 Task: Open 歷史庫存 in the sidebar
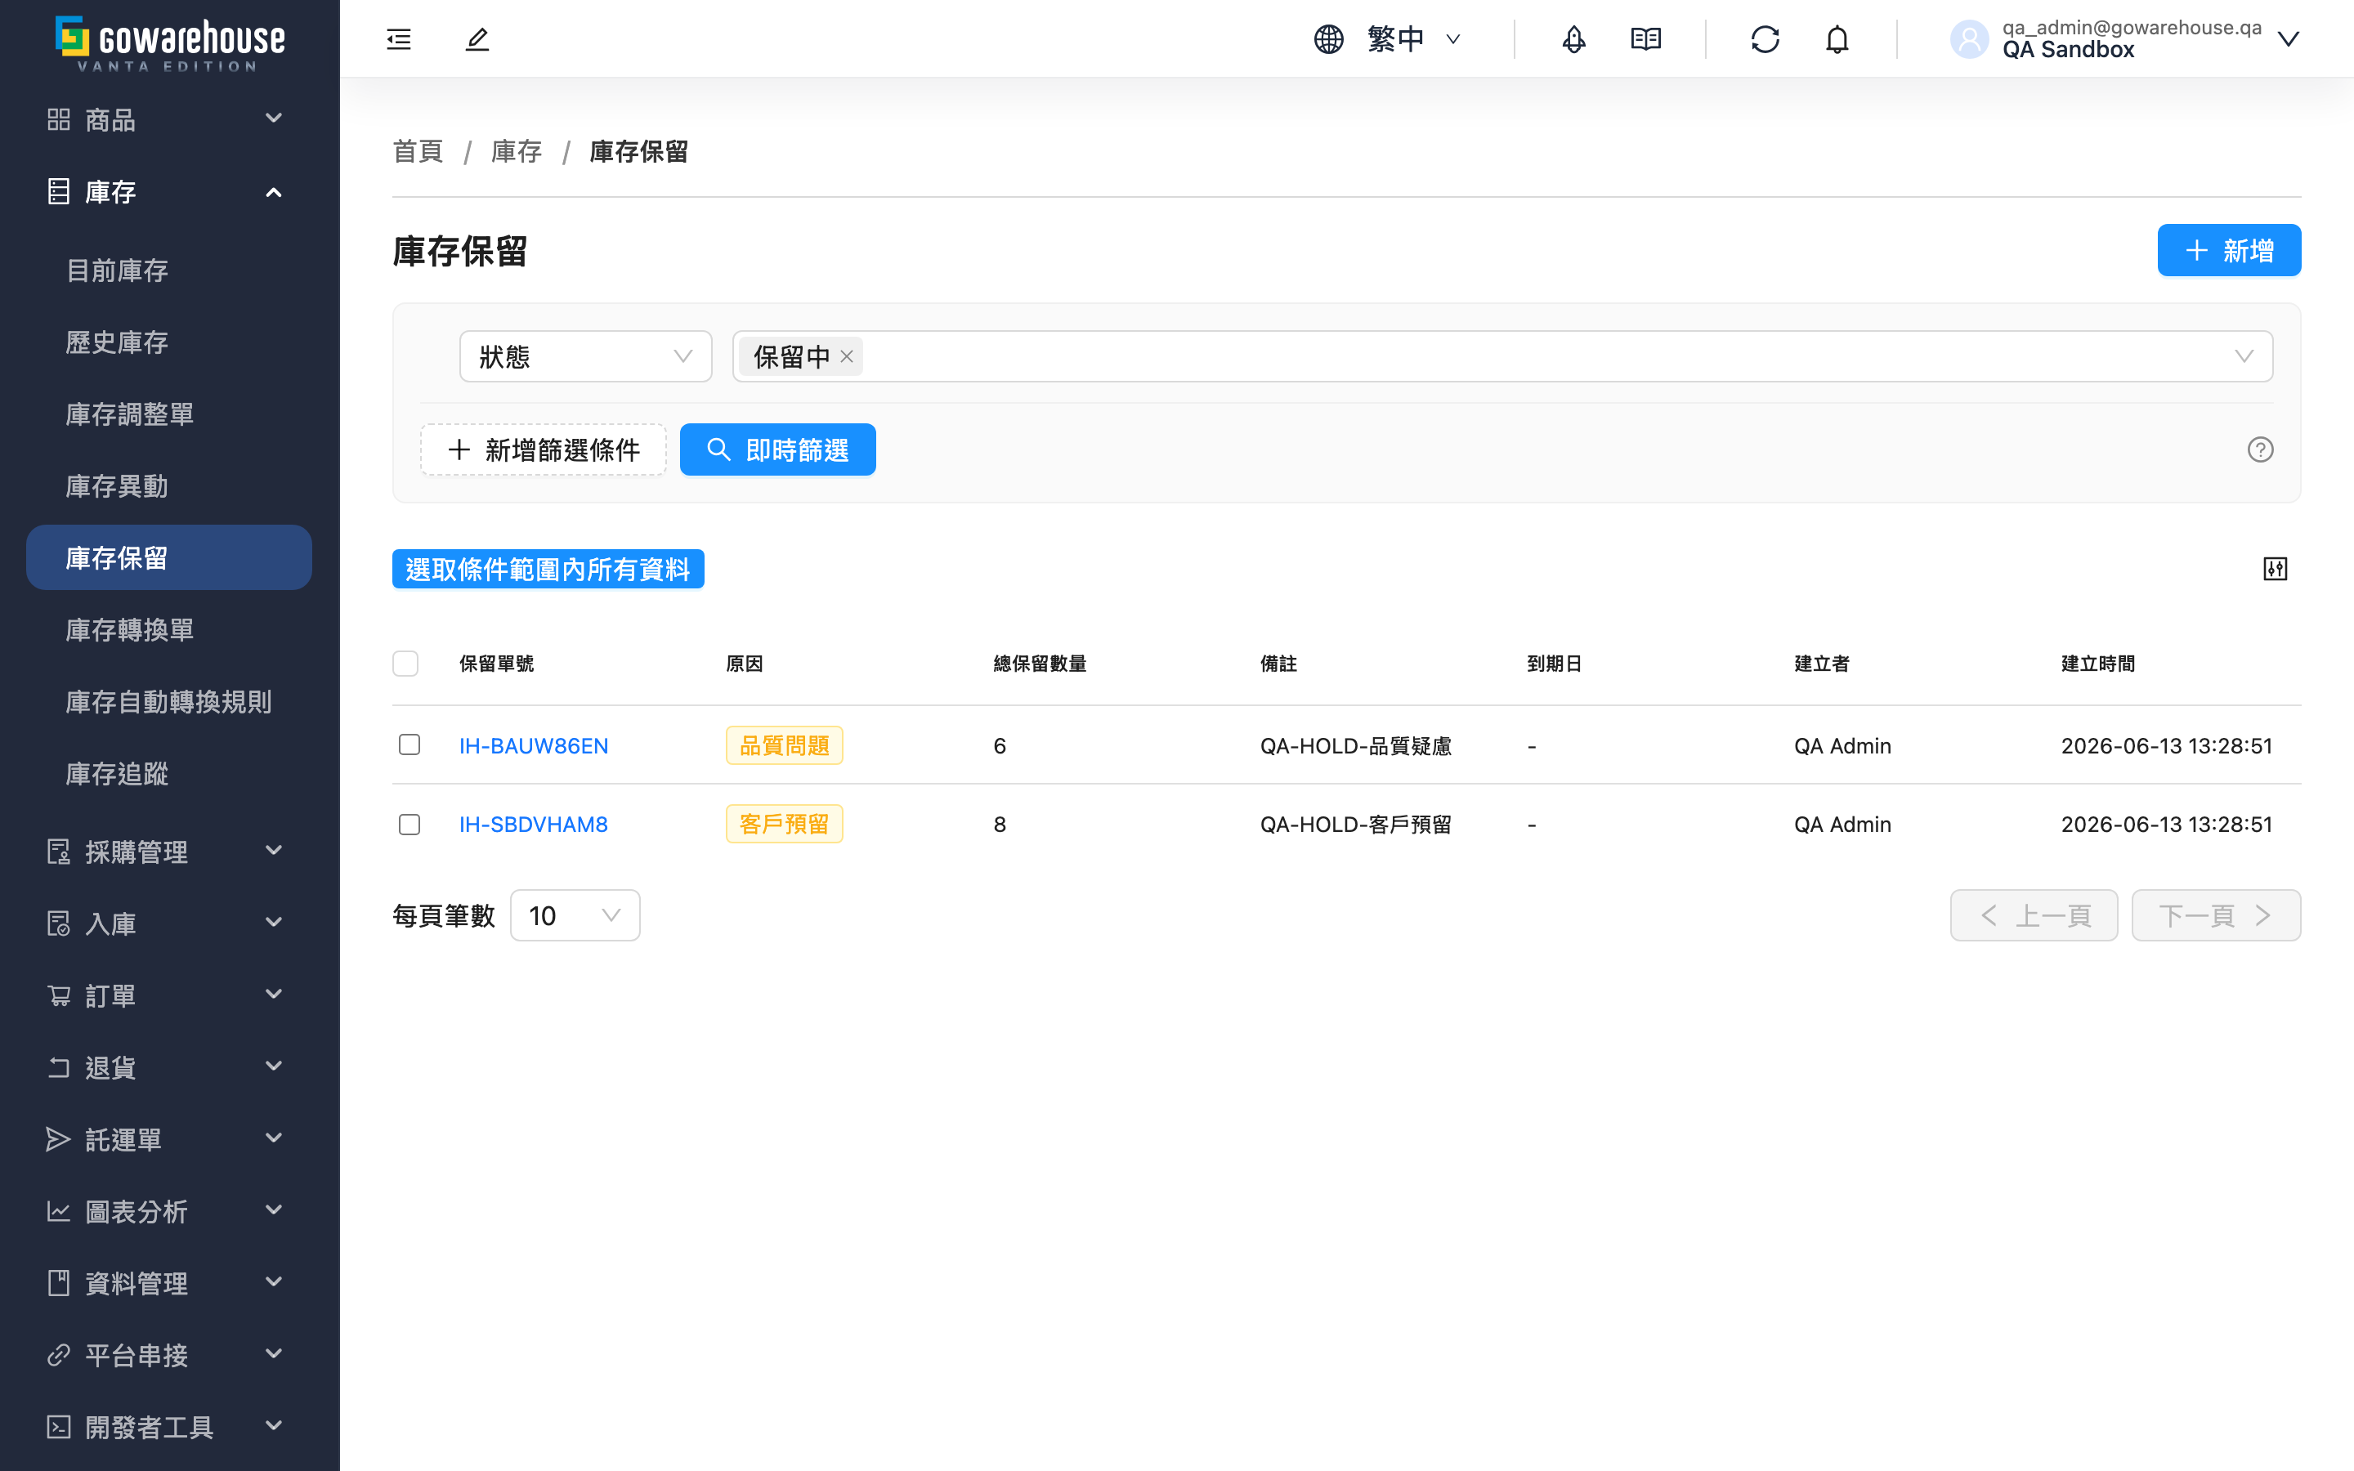[x=117, y=342]
